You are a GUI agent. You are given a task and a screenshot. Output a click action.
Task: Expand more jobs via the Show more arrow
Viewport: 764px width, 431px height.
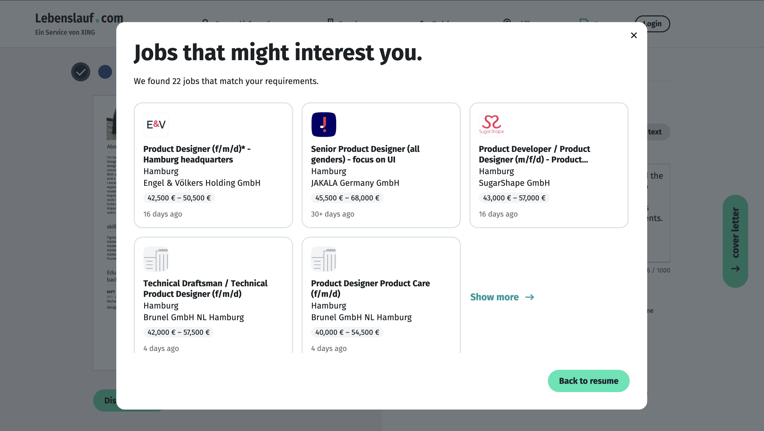coord(502,297)
